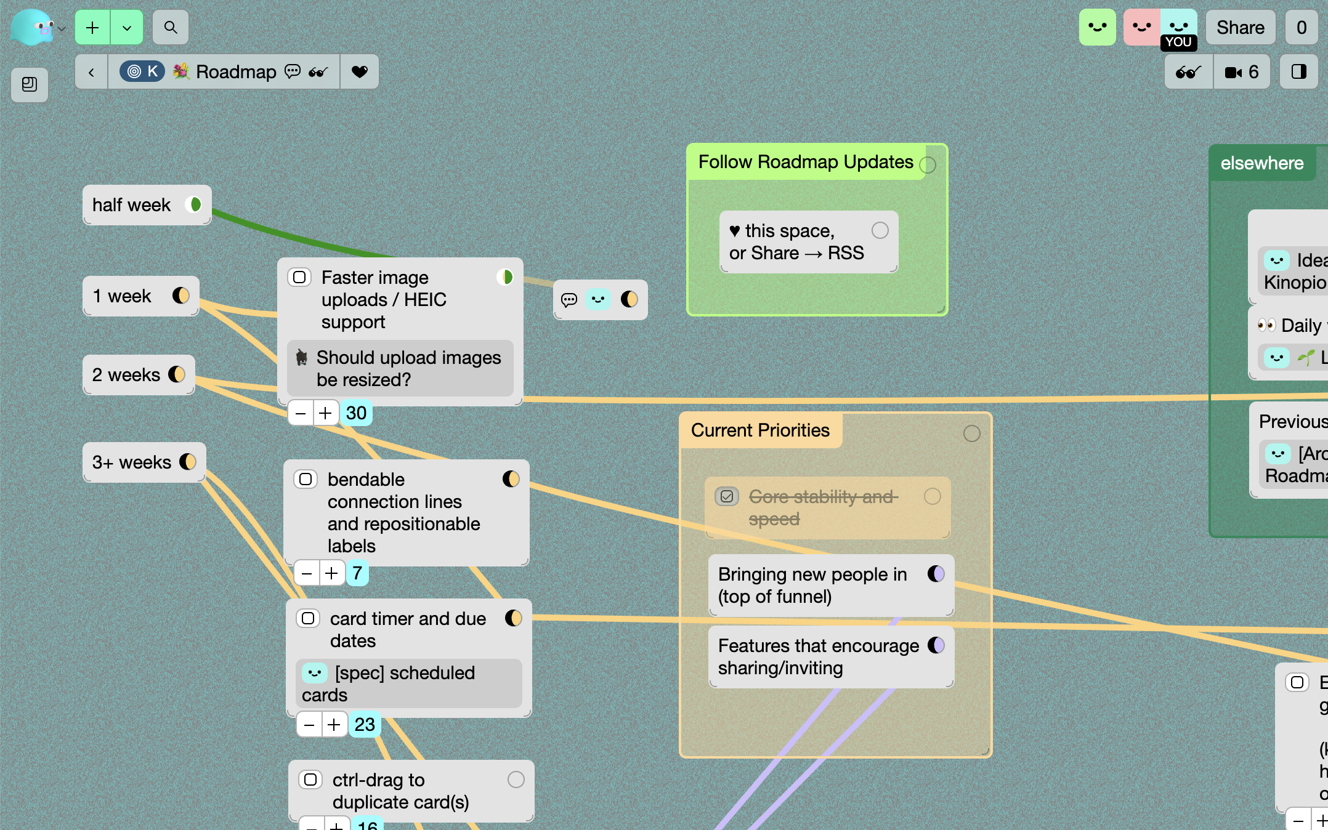The image size is (1328, 830).
Task: Click the add new space plus button
Action: pyautogui.click(x=92, y=28)
